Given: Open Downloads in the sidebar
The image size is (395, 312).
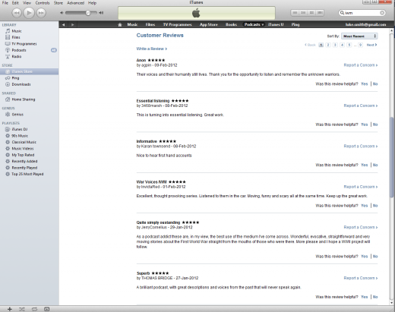Looking at the screenshot, I should click(21, 84).
